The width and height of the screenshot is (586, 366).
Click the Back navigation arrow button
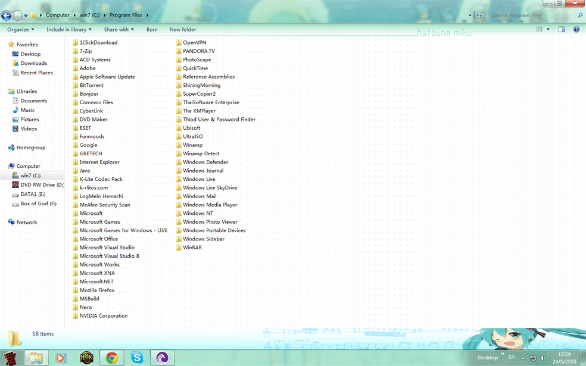point(7,15)
